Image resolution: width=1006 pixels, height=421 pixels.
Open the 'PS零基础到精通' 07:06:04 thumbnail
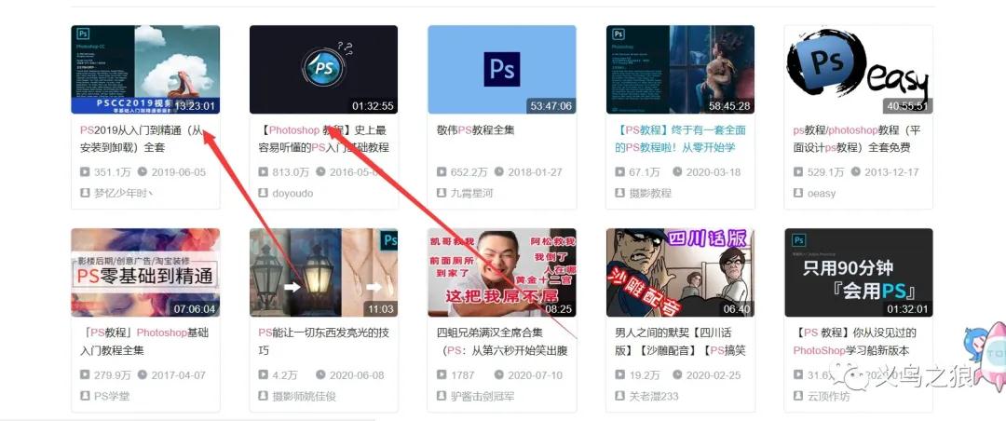point(144,272)
